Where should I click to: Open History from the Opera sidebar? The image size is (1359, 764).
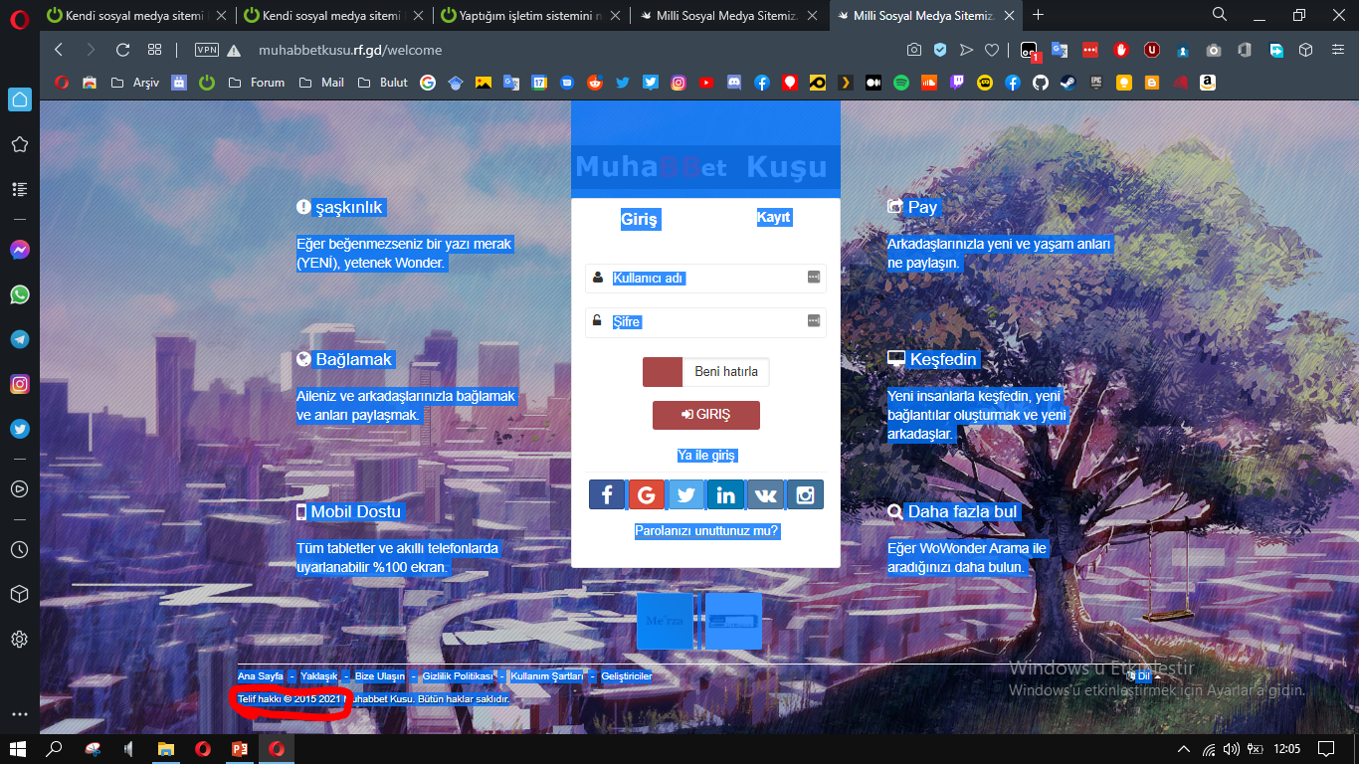click(20, 549)
